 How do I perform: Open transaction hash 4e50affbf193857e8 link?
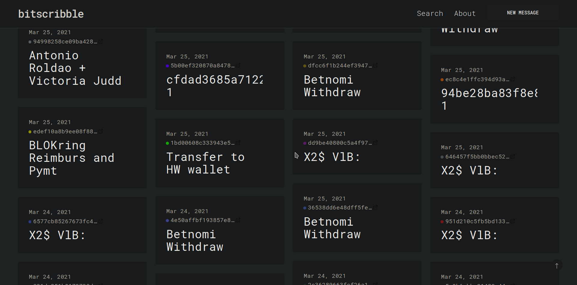pyautogui.click(x=202, y=220)
